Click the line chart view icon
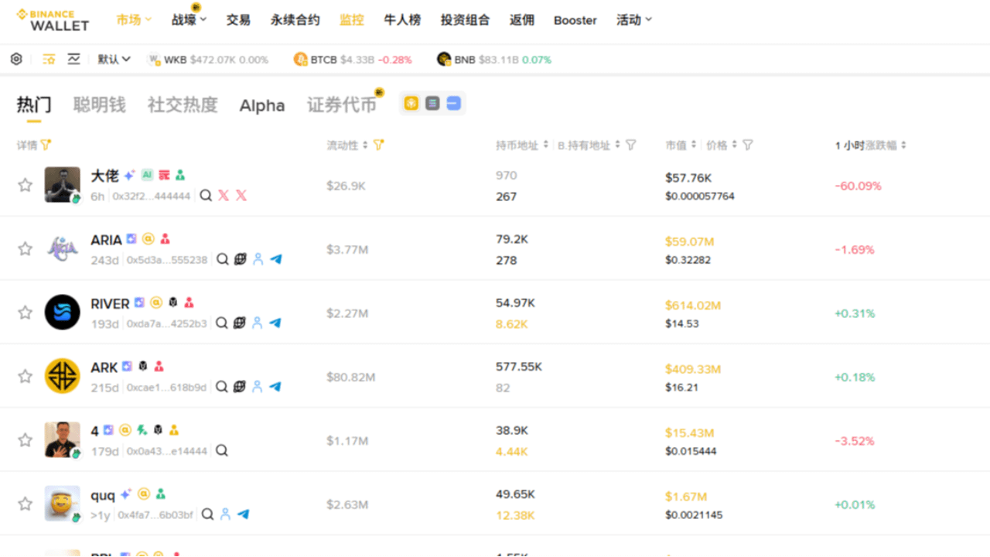Viewport: 990px width, 557px height. [74, 60]
